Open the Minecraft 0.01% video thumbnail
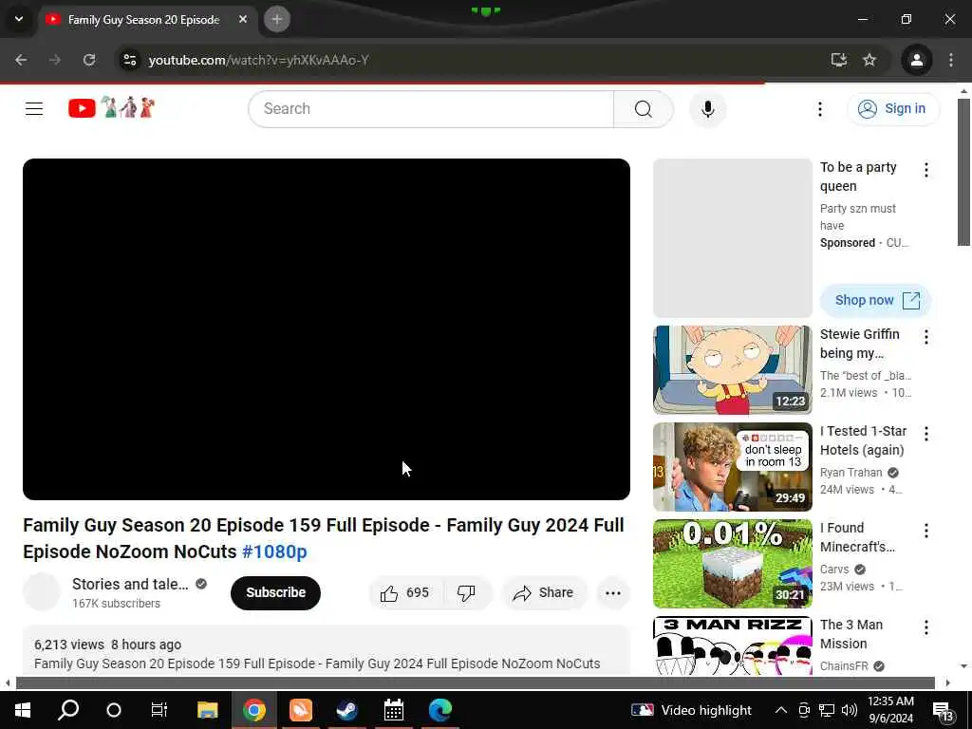972x729 pixels. [732, 564]
